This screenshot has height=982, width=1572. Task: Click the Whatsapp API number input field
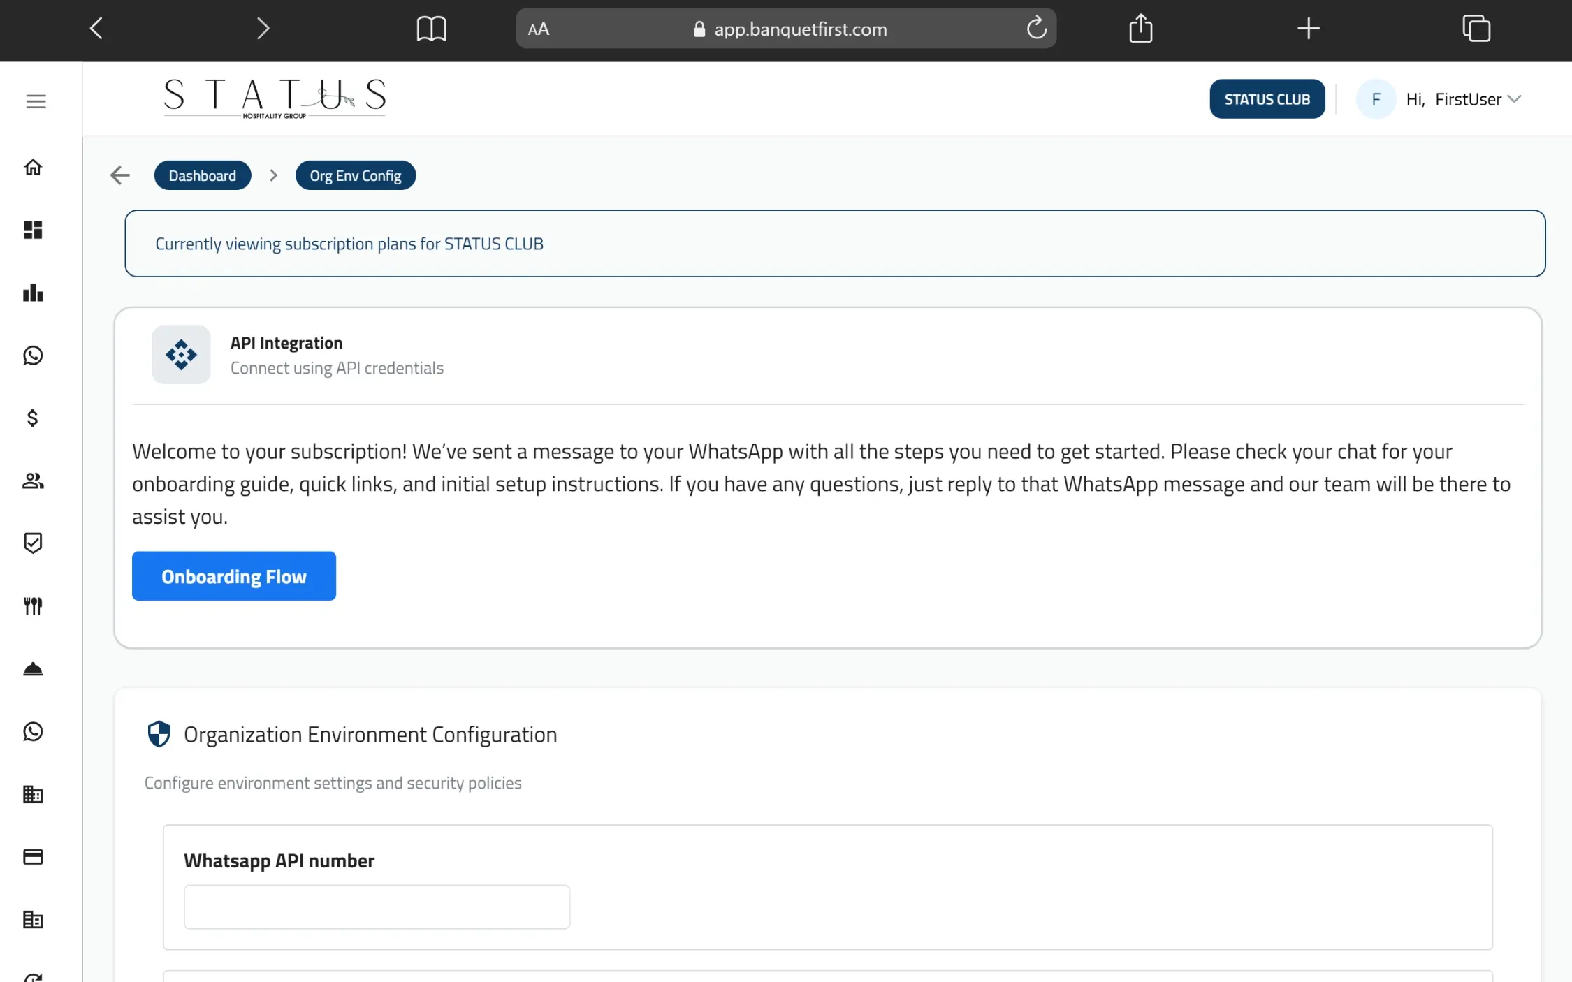pyautogui.click(x=377, y=907)
